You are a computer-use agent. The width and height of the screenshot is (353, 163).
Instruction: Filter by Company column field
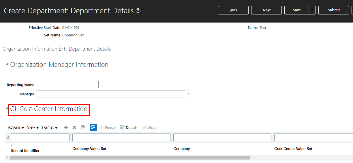[222, 137]
